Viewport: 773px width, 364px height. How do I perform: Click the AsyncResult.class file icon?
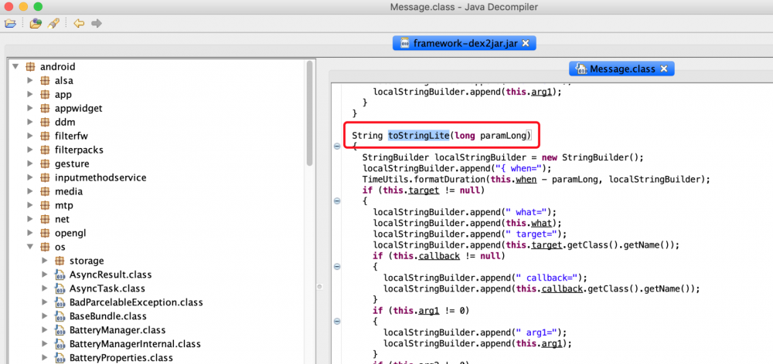(x=60, y=275)
